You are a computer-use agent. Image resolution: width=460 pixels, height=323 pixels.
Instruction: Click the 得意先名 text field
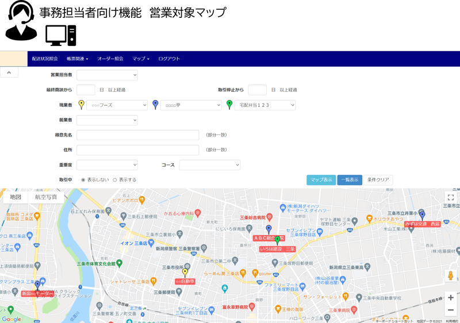point(137,135)
